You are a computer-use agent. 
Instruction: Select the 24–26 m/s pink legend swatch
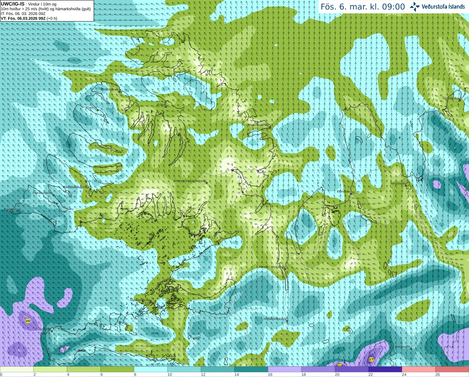click(x=419, y=369)
